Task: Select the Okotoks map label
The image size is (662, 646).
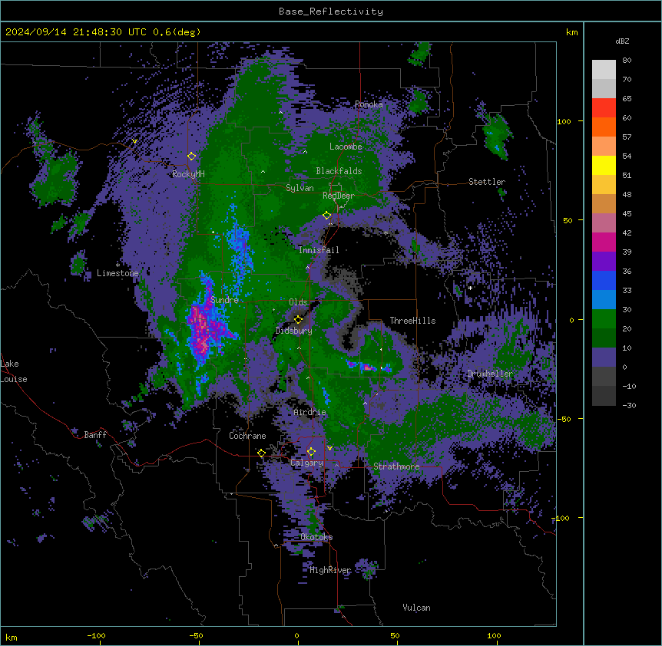Action: point(316,537)
